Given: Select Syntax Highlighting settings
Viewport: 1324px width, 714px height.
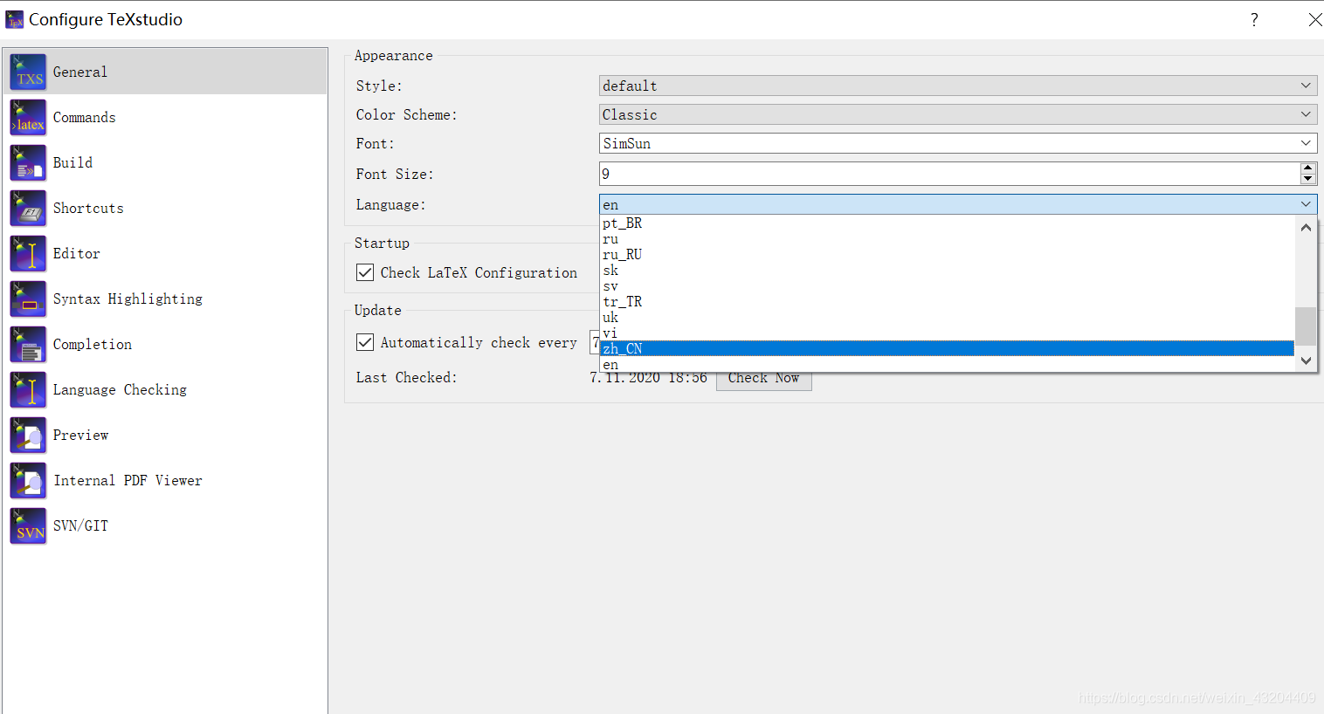Looking at the screenshot, I should pyautogui.click(x=165, y=299).
